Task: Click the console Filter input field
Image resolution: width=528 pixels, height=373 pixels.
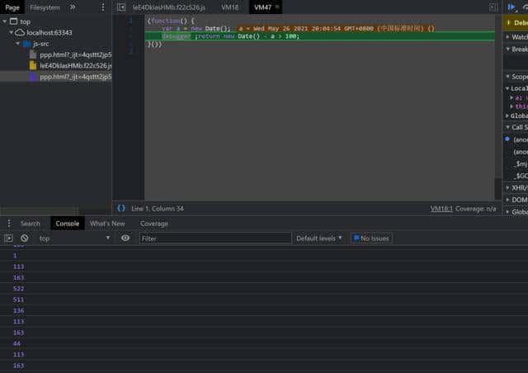Action: (x=214, y=238)
